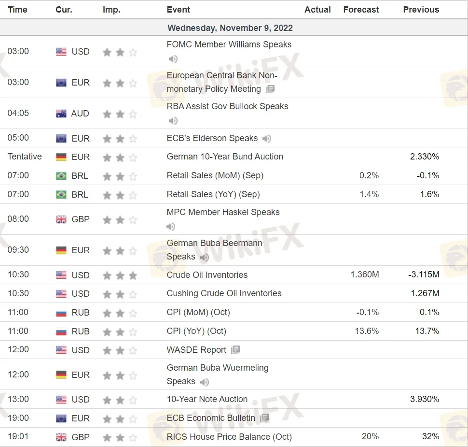Click the Previous column header
Screen dimensions: 468x447
pos(421,10)
